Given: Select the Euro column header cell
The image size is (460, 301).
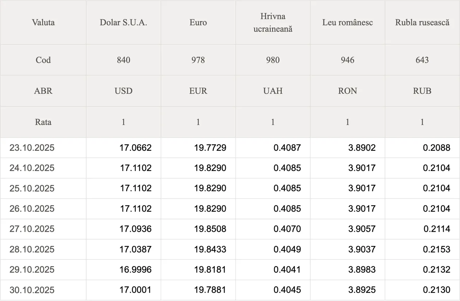Looking at the screenshot, I should pos(198,22).
